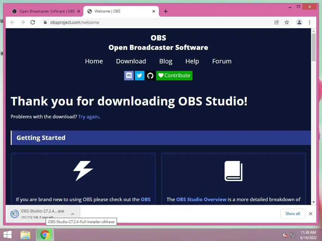Image resolution: width=322 pixels, height=241 pixels.
Task: Open the Help navigation item
Action: click(x=192, y=61)
